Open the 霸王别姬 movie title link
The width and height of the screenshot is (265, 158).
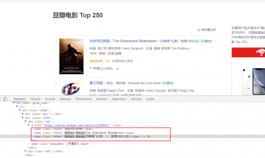96,83
